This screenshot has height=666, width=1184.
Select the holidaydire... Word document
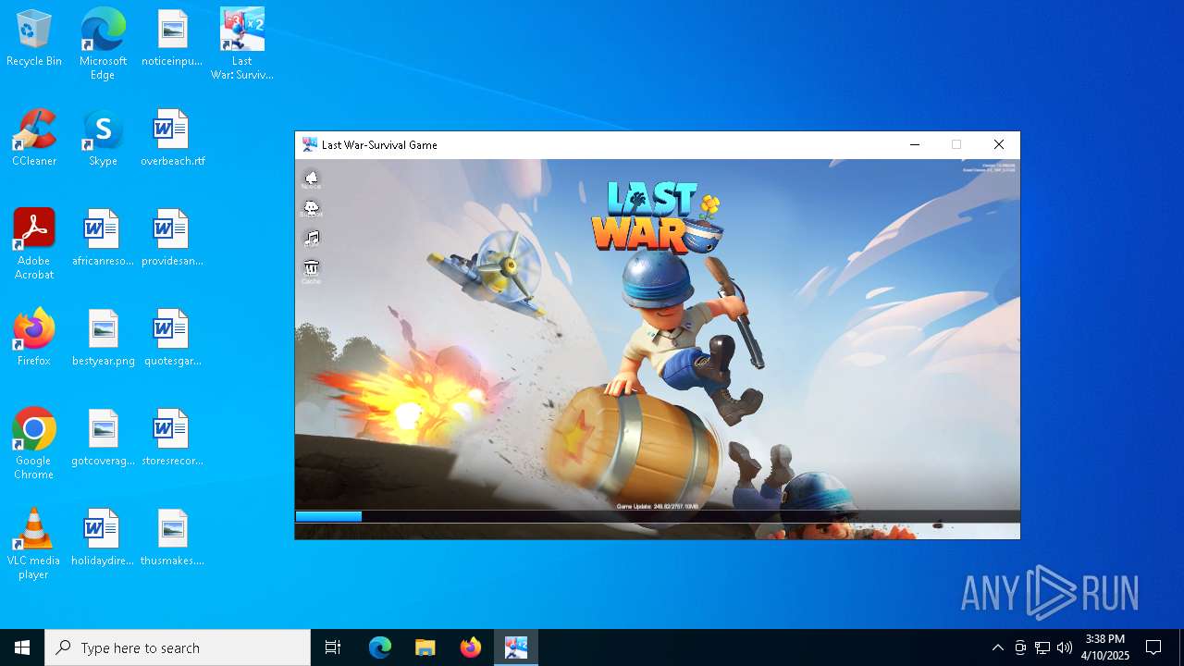pos(103,537)
